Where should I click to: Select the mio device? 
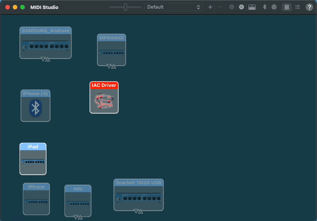pos(78,201)
